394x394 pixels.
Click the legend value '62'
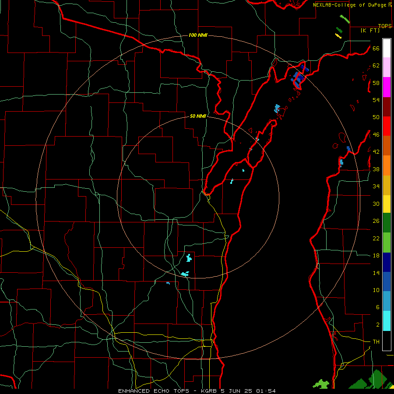[x=376, y=66]
